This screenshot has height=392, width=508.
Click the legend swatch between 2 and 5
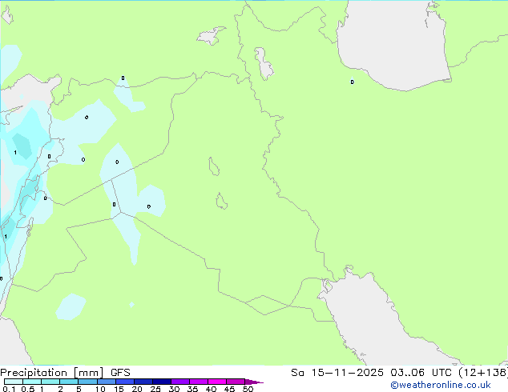pyautogui.click(x=69, y=382)
